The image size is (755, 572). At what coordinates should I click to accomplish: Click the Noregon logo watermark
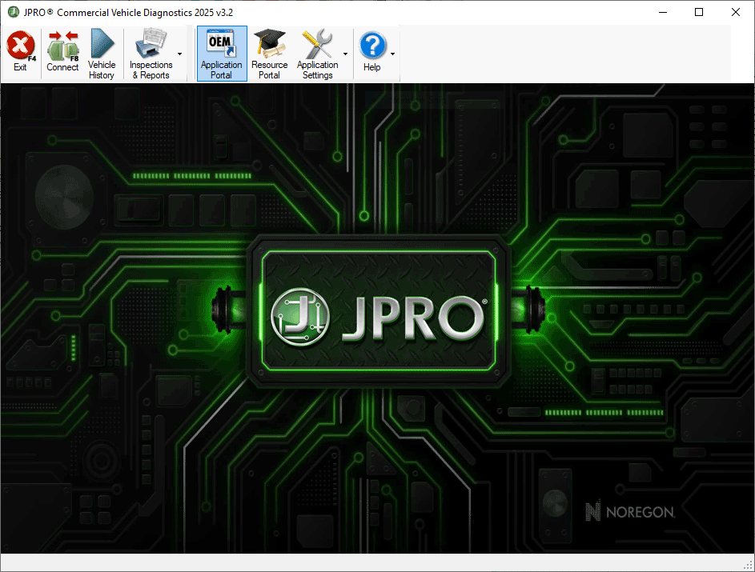click(629, 511)
